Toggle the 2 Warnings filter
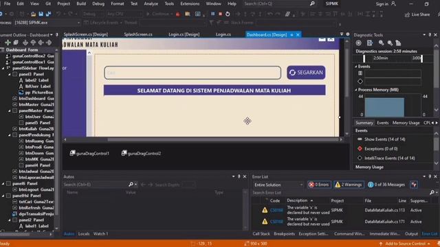The image size is (440, 247). click(349, 185)
